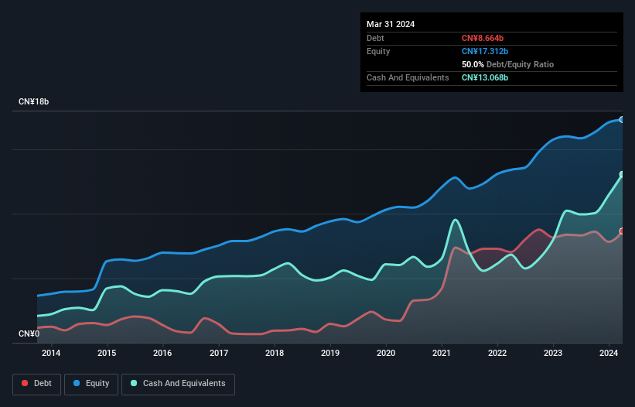The height and width of the screenshot is (407, 635).
Task: Click the Debt row label in tooltip
Action: [x=375, y=38]
